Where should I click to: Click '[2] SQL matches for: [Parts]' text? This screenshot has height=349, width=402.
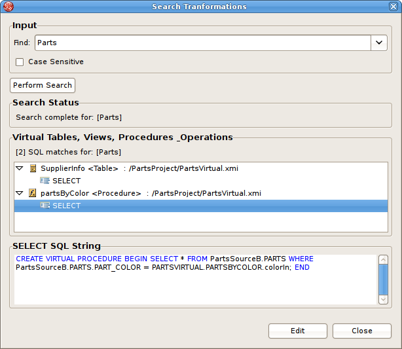(x=68, y=152)
